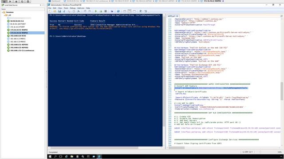Image resolution: width=284 pixels, height=159 pixels.
Task: Show hidden icons chevron in system tray
Action: pyautogui.click(x=281, y=156)
